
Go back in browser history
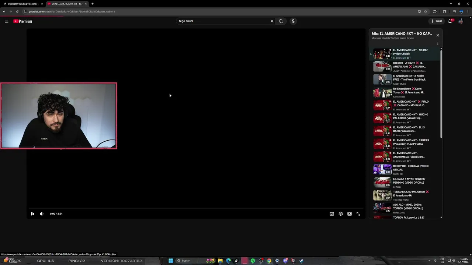[x=4, y=11]
